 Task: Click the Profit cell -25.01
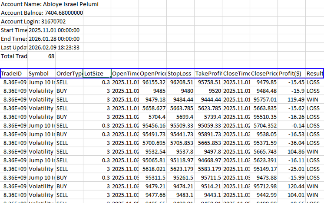click(x=291, y=169)
